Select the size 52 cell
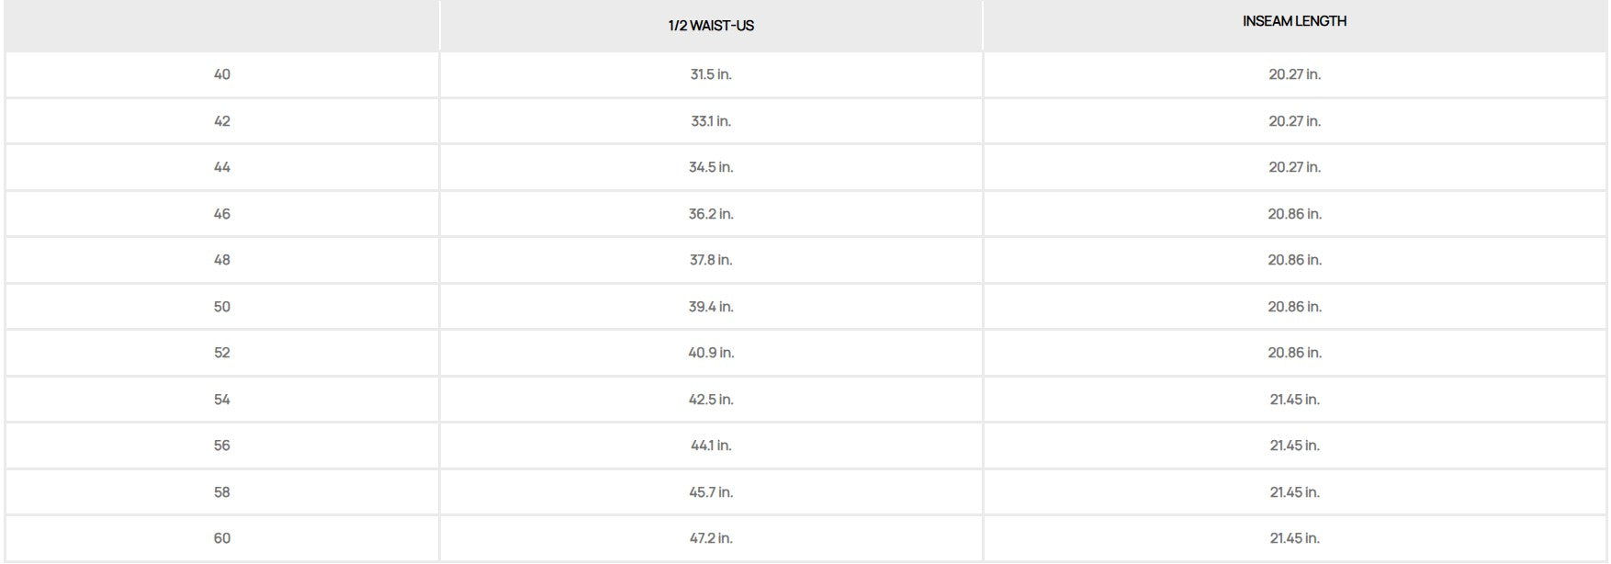 (222, 353)
